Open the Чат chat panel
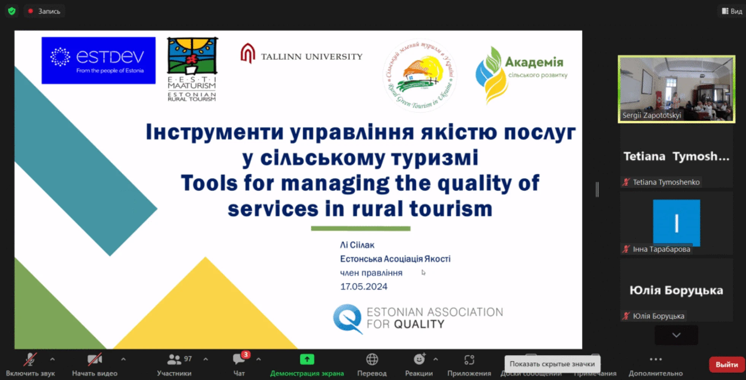The height and width of the screenshot is (380, 746). pyautogui.click(x=239, y=364)
